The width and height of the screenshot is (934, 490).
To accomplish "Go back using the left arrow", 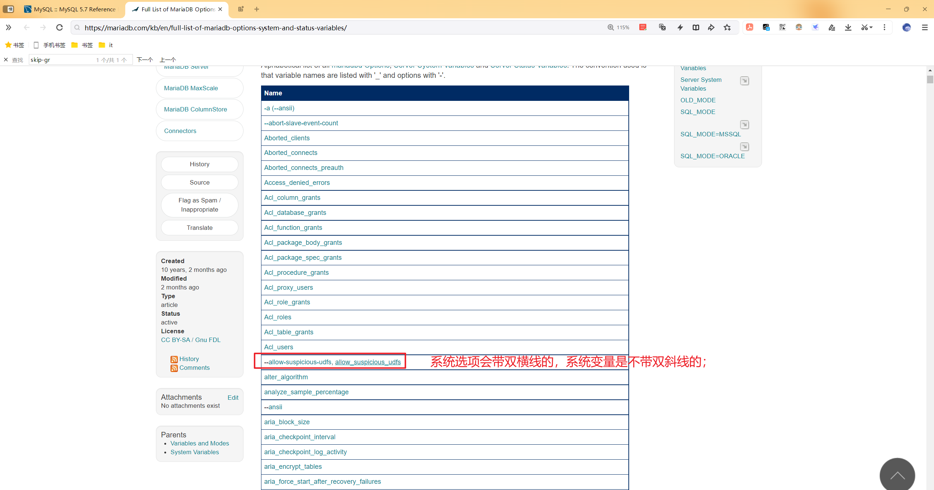I will [27, 27].
